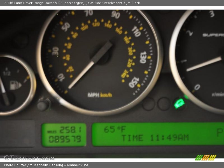Click the 10 mark on speedometer
This screenshot has height=168, width=224.
61,77
